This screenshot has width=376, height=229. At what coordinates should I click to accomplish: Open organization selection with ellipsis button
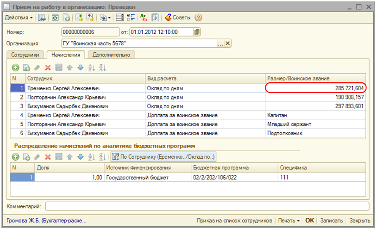click(220, 43)
